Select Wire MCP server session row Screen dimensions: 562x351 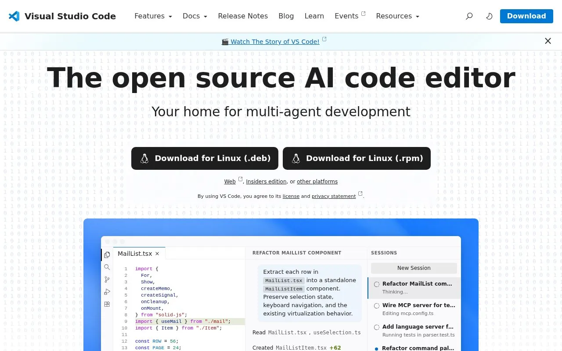click(414, 309)
